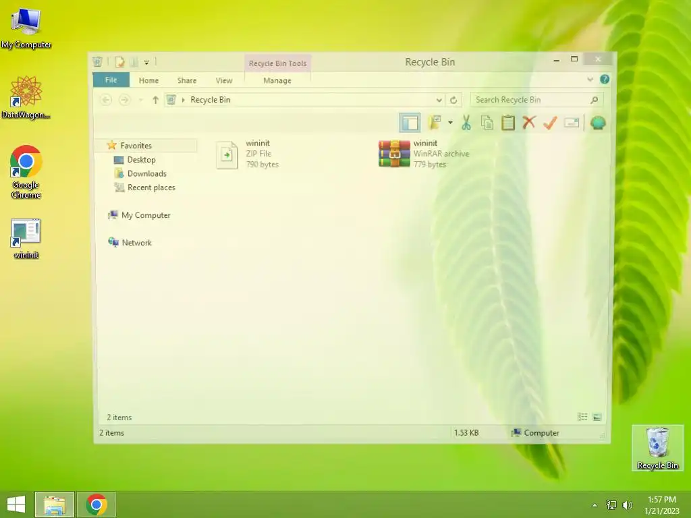Open the recent locations dropdown arrow
Image resolution: width=691 pixels, height=518 pixels.
point(140,100)
